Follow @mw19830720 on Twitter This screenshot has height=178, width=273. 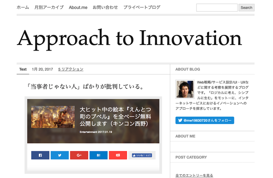coord(205,120)
